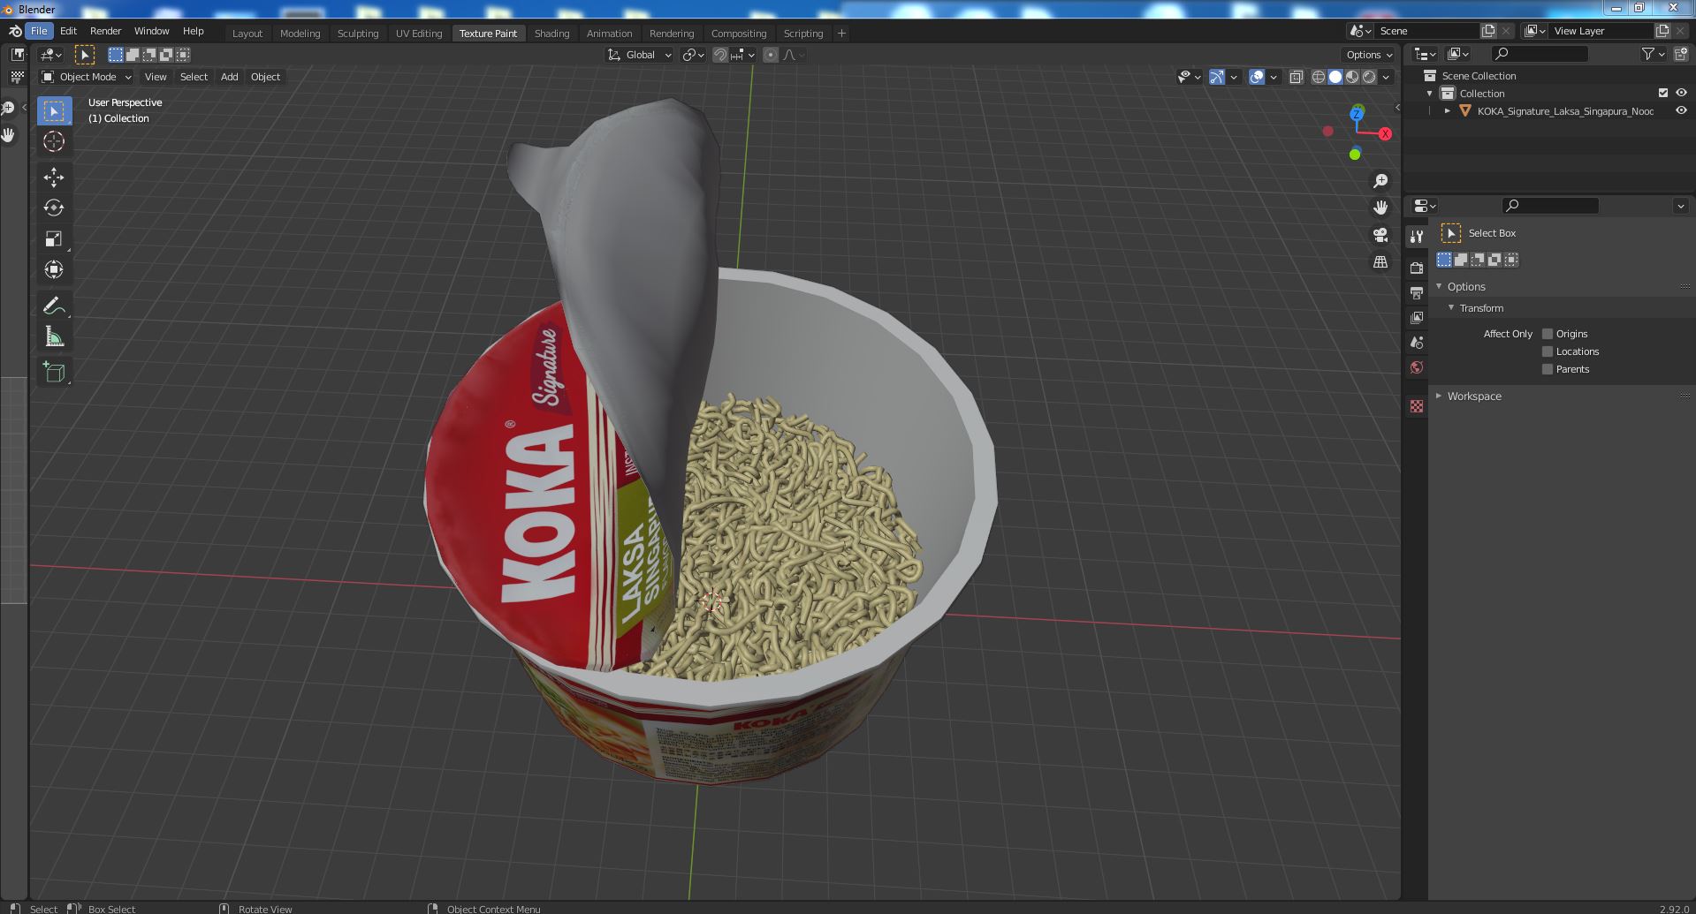Open the View Layer properties tab
Viewport: 1696px width, 914px height.
click(1417, 317)
